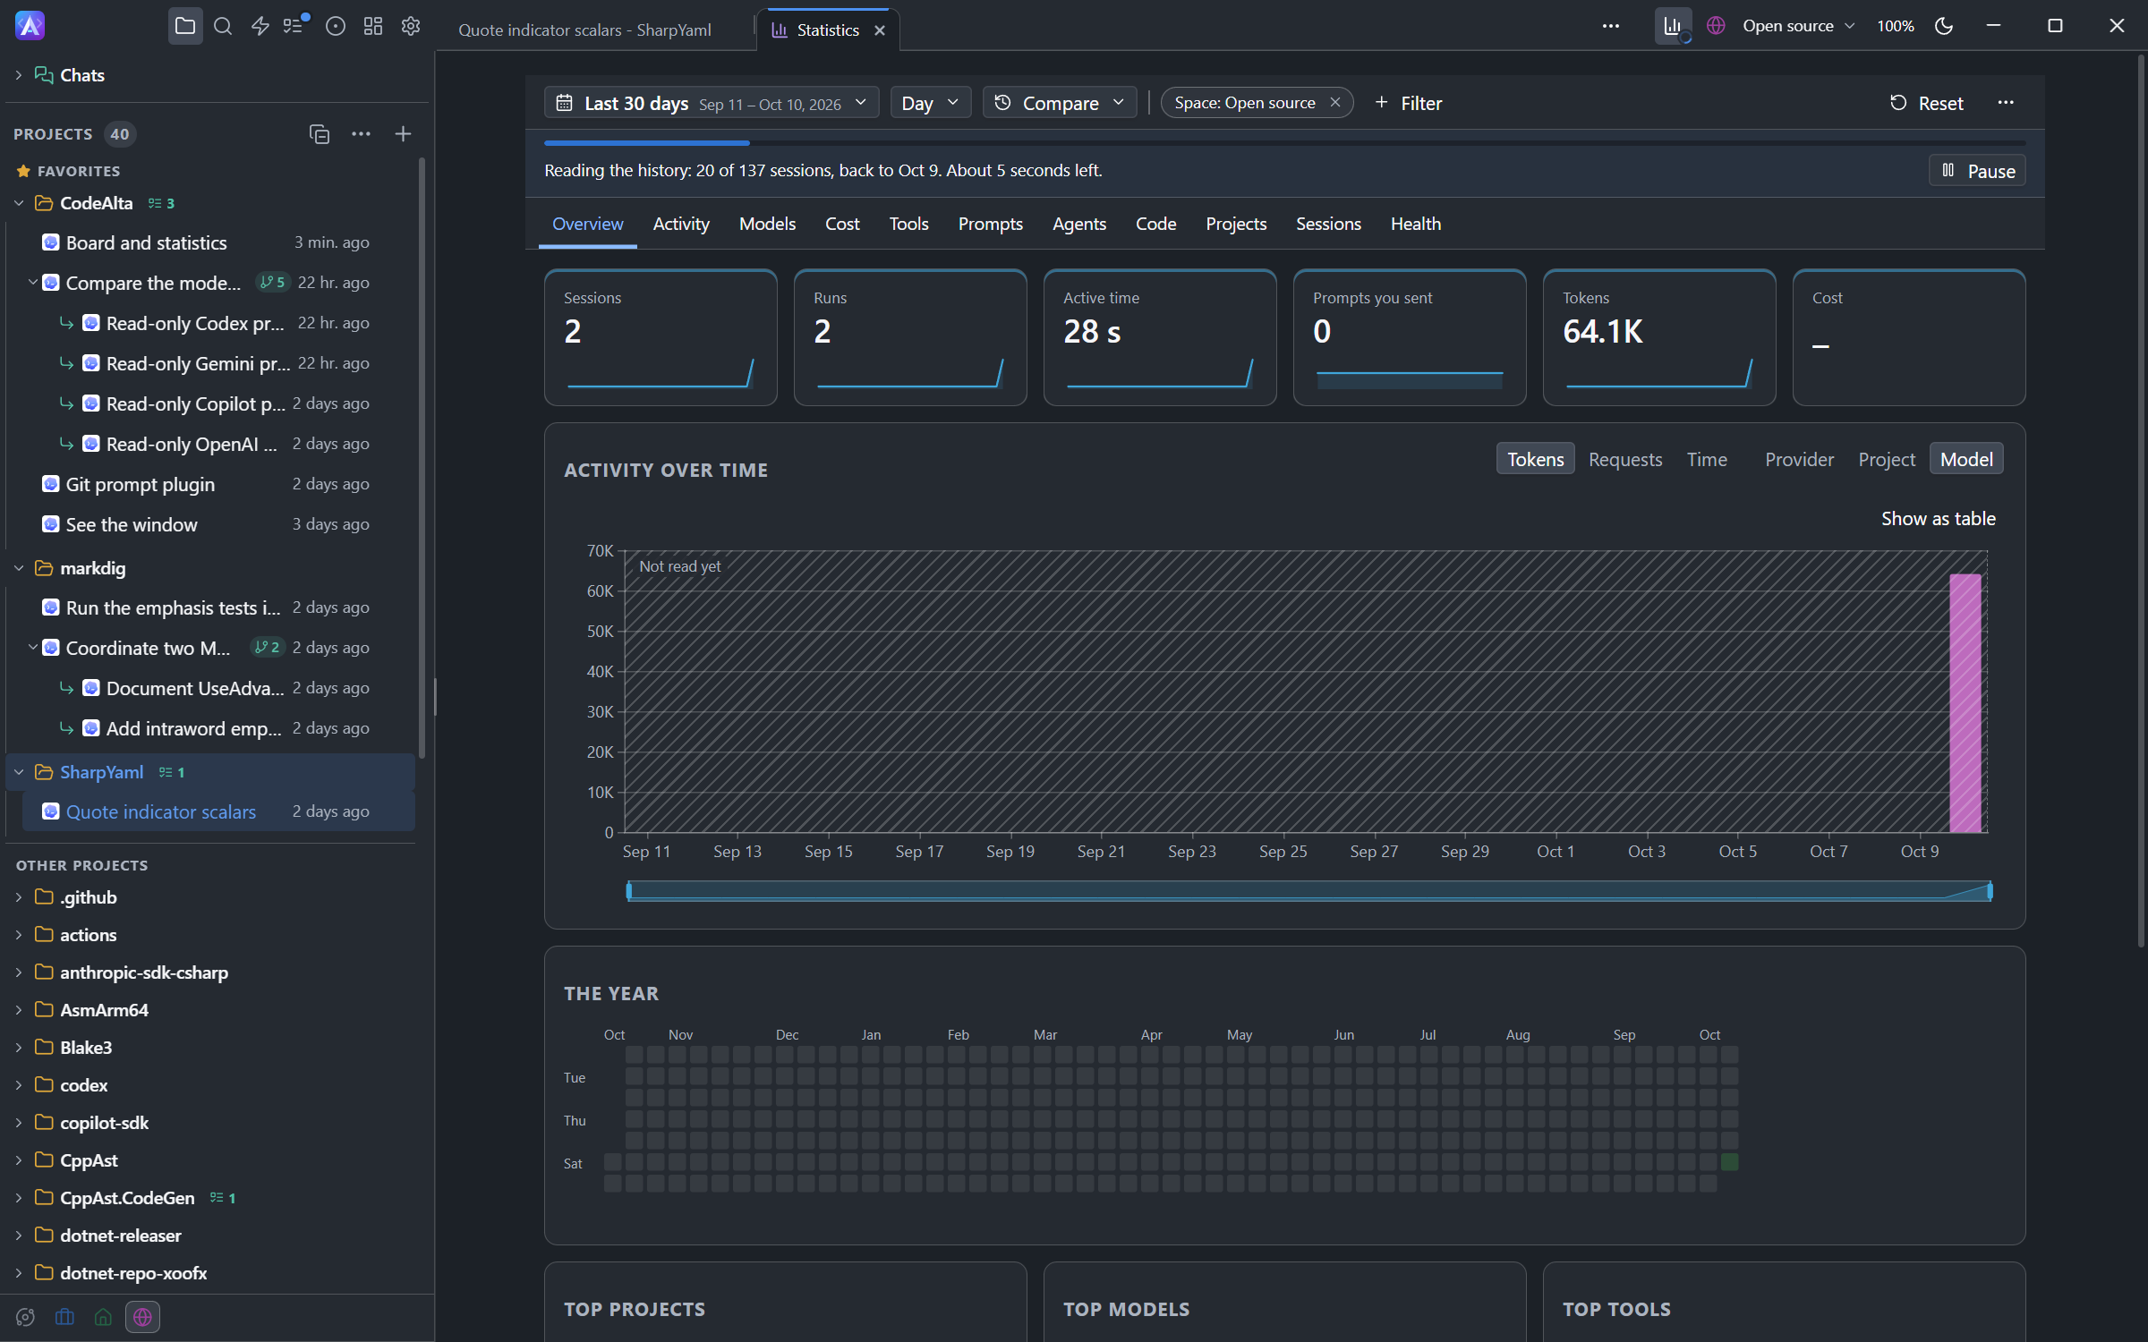This screenshot has width=2148, height=1342.
Task: Click the Reset button
Action: pos(1926,103)
